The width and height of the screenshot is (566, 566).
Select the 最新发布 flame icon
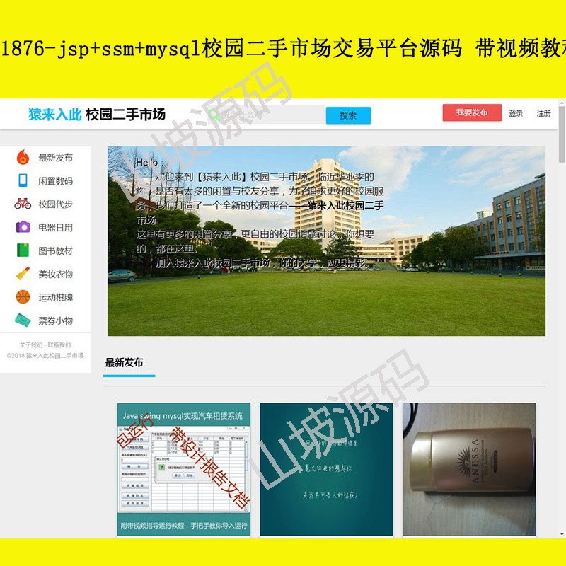click(x=23, y=156)
